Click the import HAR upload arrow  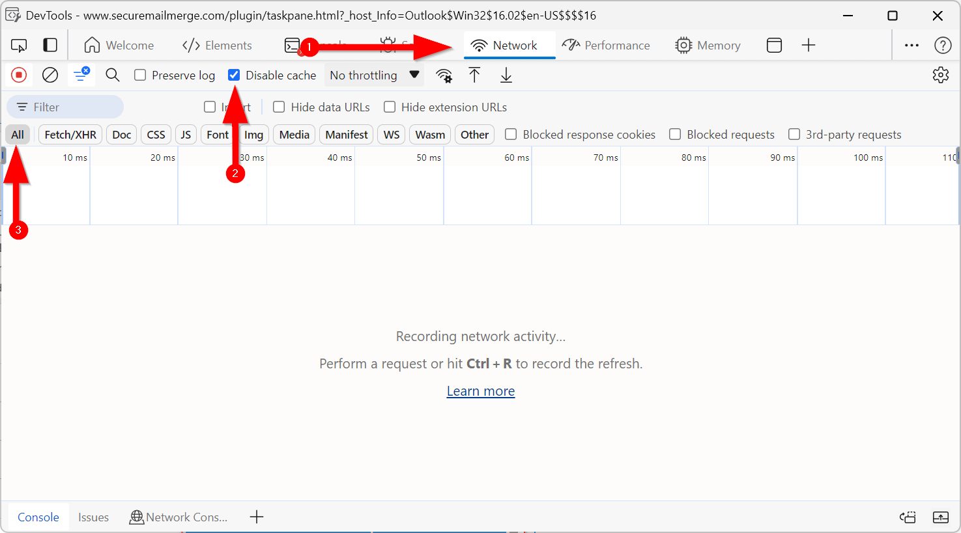[474, 75]
